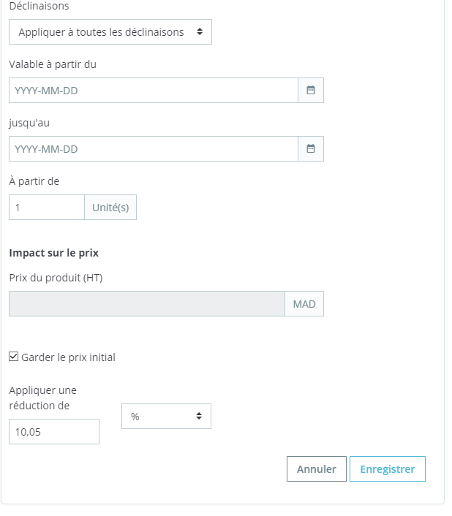Screen dimensions: 452x516
Task: Click the reduction amount field showing 10,05
Action: [53, 432]
